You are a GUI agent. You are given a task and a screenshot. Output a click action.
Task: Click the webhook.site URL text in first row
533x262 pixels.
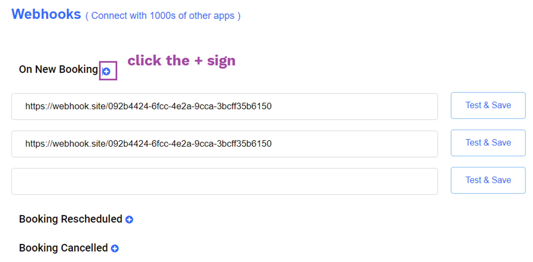[x=148, y=106]
